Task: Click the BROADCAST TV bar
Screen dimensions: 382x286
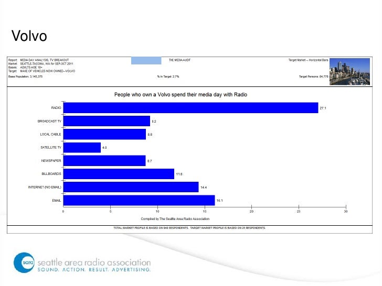Action: (x=107, y=121)
